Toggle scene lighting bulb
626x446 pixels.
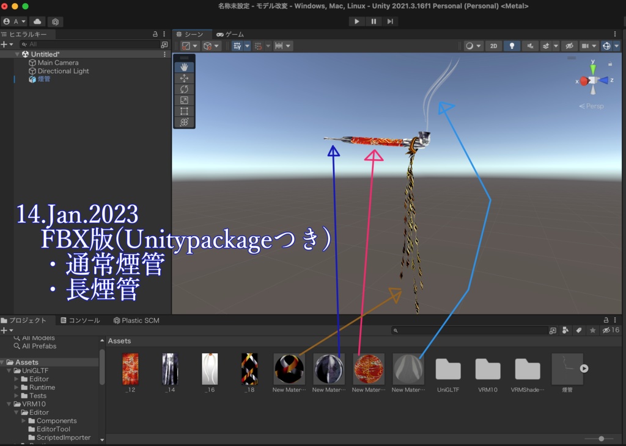click(x=512, y=46)
